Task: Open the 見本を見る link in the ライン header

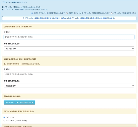Action: [29, 111]
